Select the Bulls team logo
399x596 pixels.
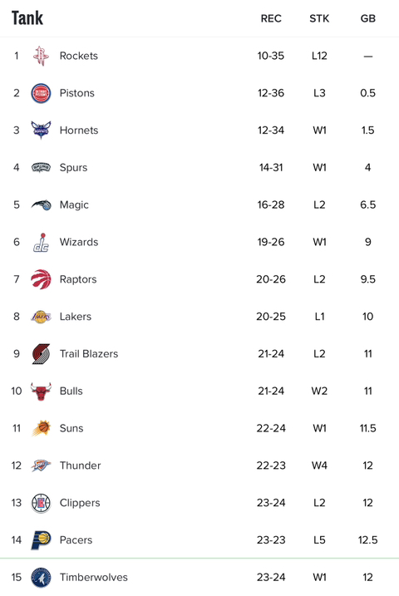click(41, 392)
